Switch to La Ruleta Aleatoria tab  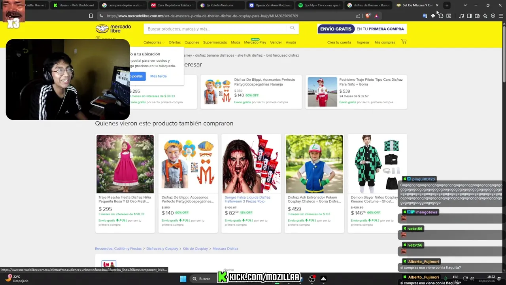(220, 5)
